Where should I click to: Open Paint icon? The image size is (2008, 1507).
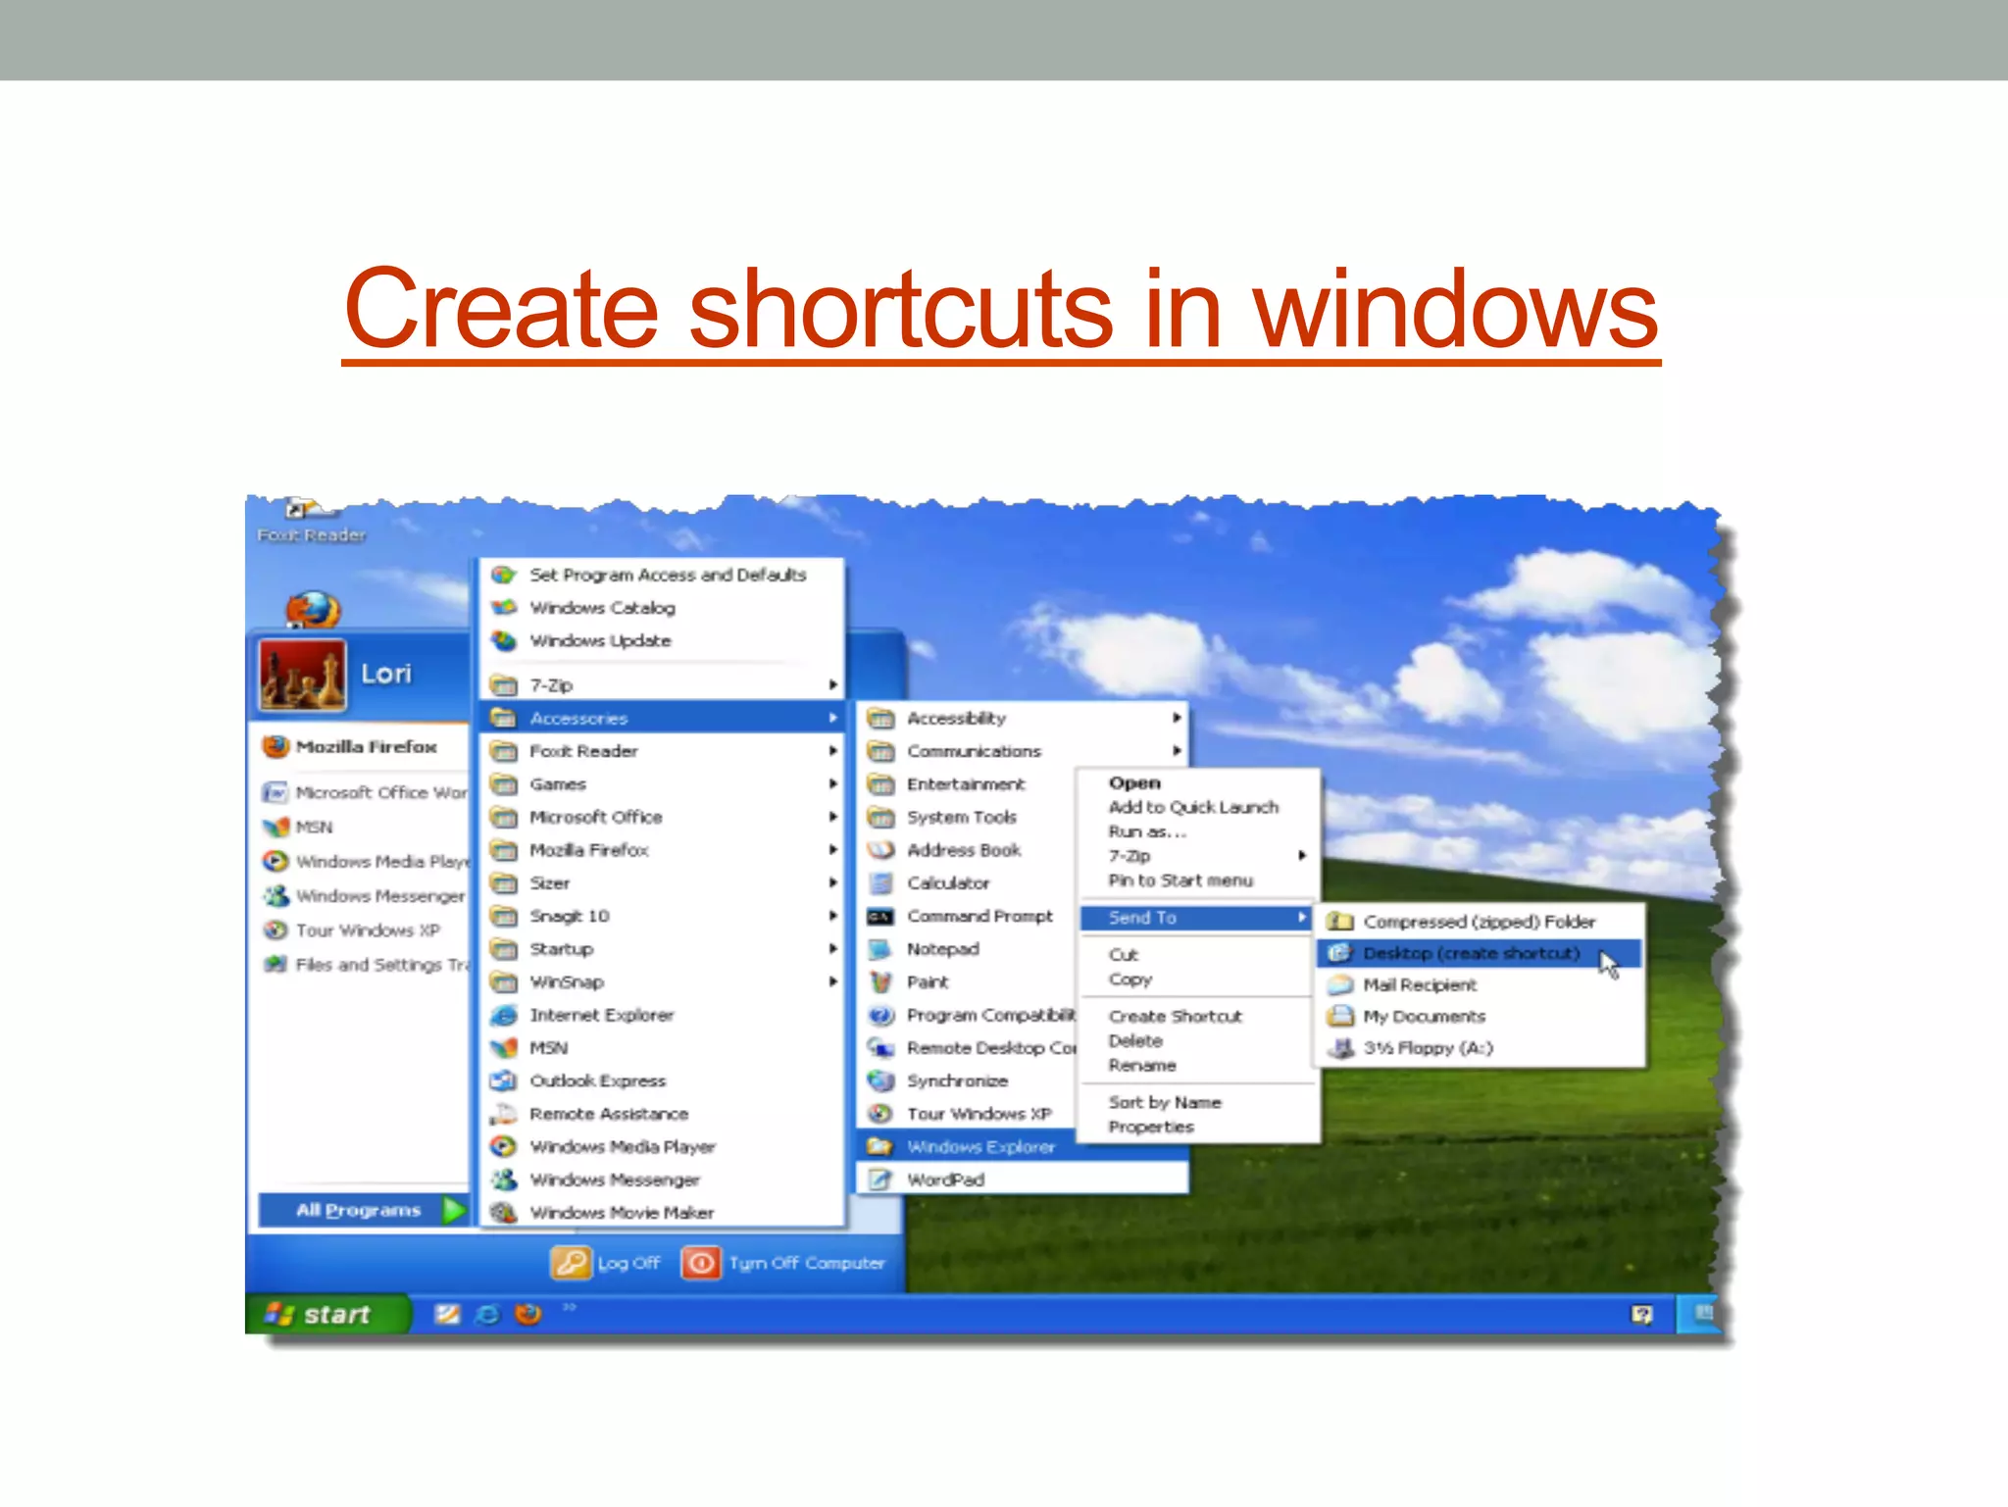[881, 982]
